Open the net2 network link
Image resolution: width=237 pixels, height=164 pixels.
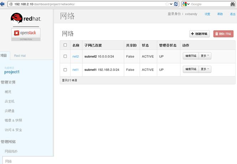tap(76, 56)
